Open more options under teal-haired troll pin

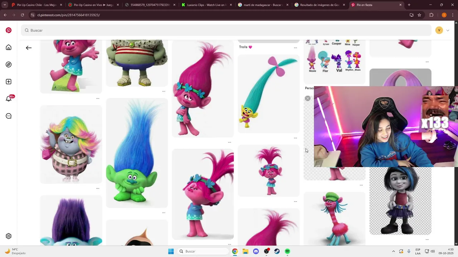295,138
